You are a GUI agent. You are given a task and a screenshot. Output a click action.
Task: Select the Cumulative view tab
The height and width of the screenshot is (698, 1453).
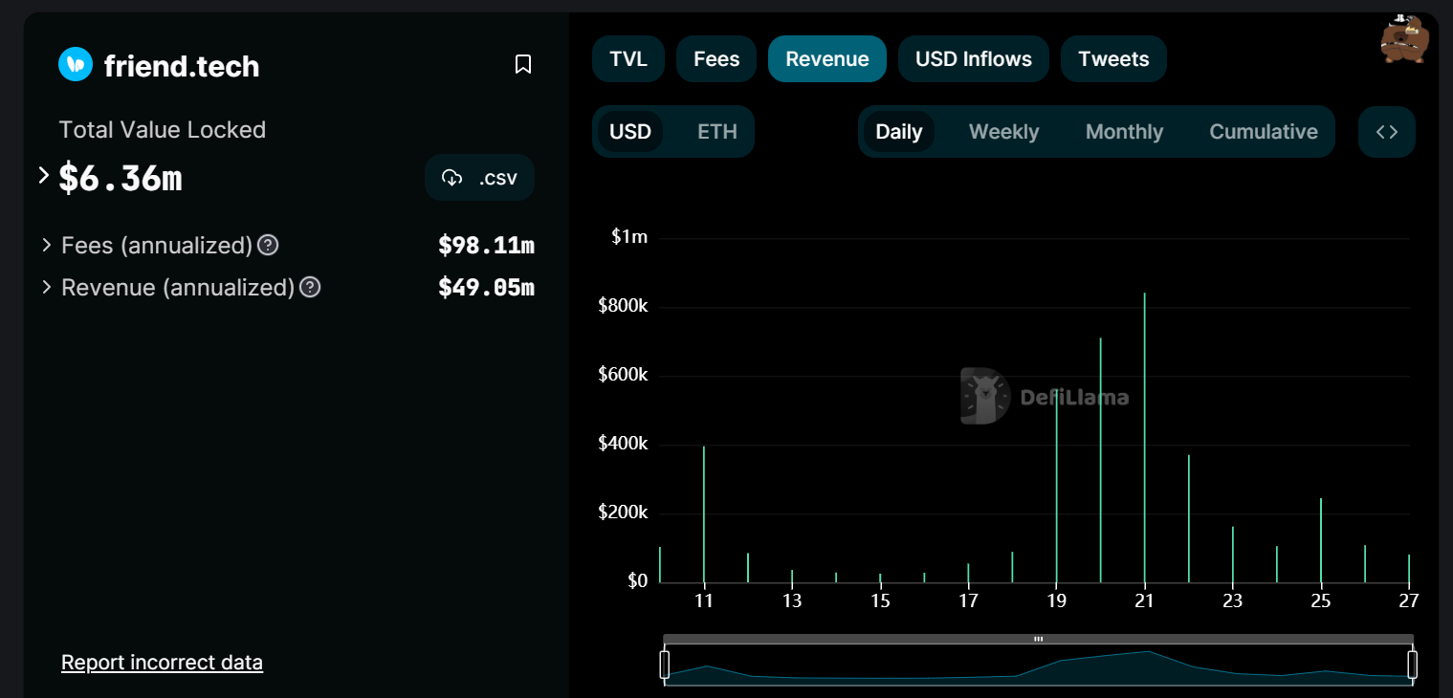tap(1264, 132)
